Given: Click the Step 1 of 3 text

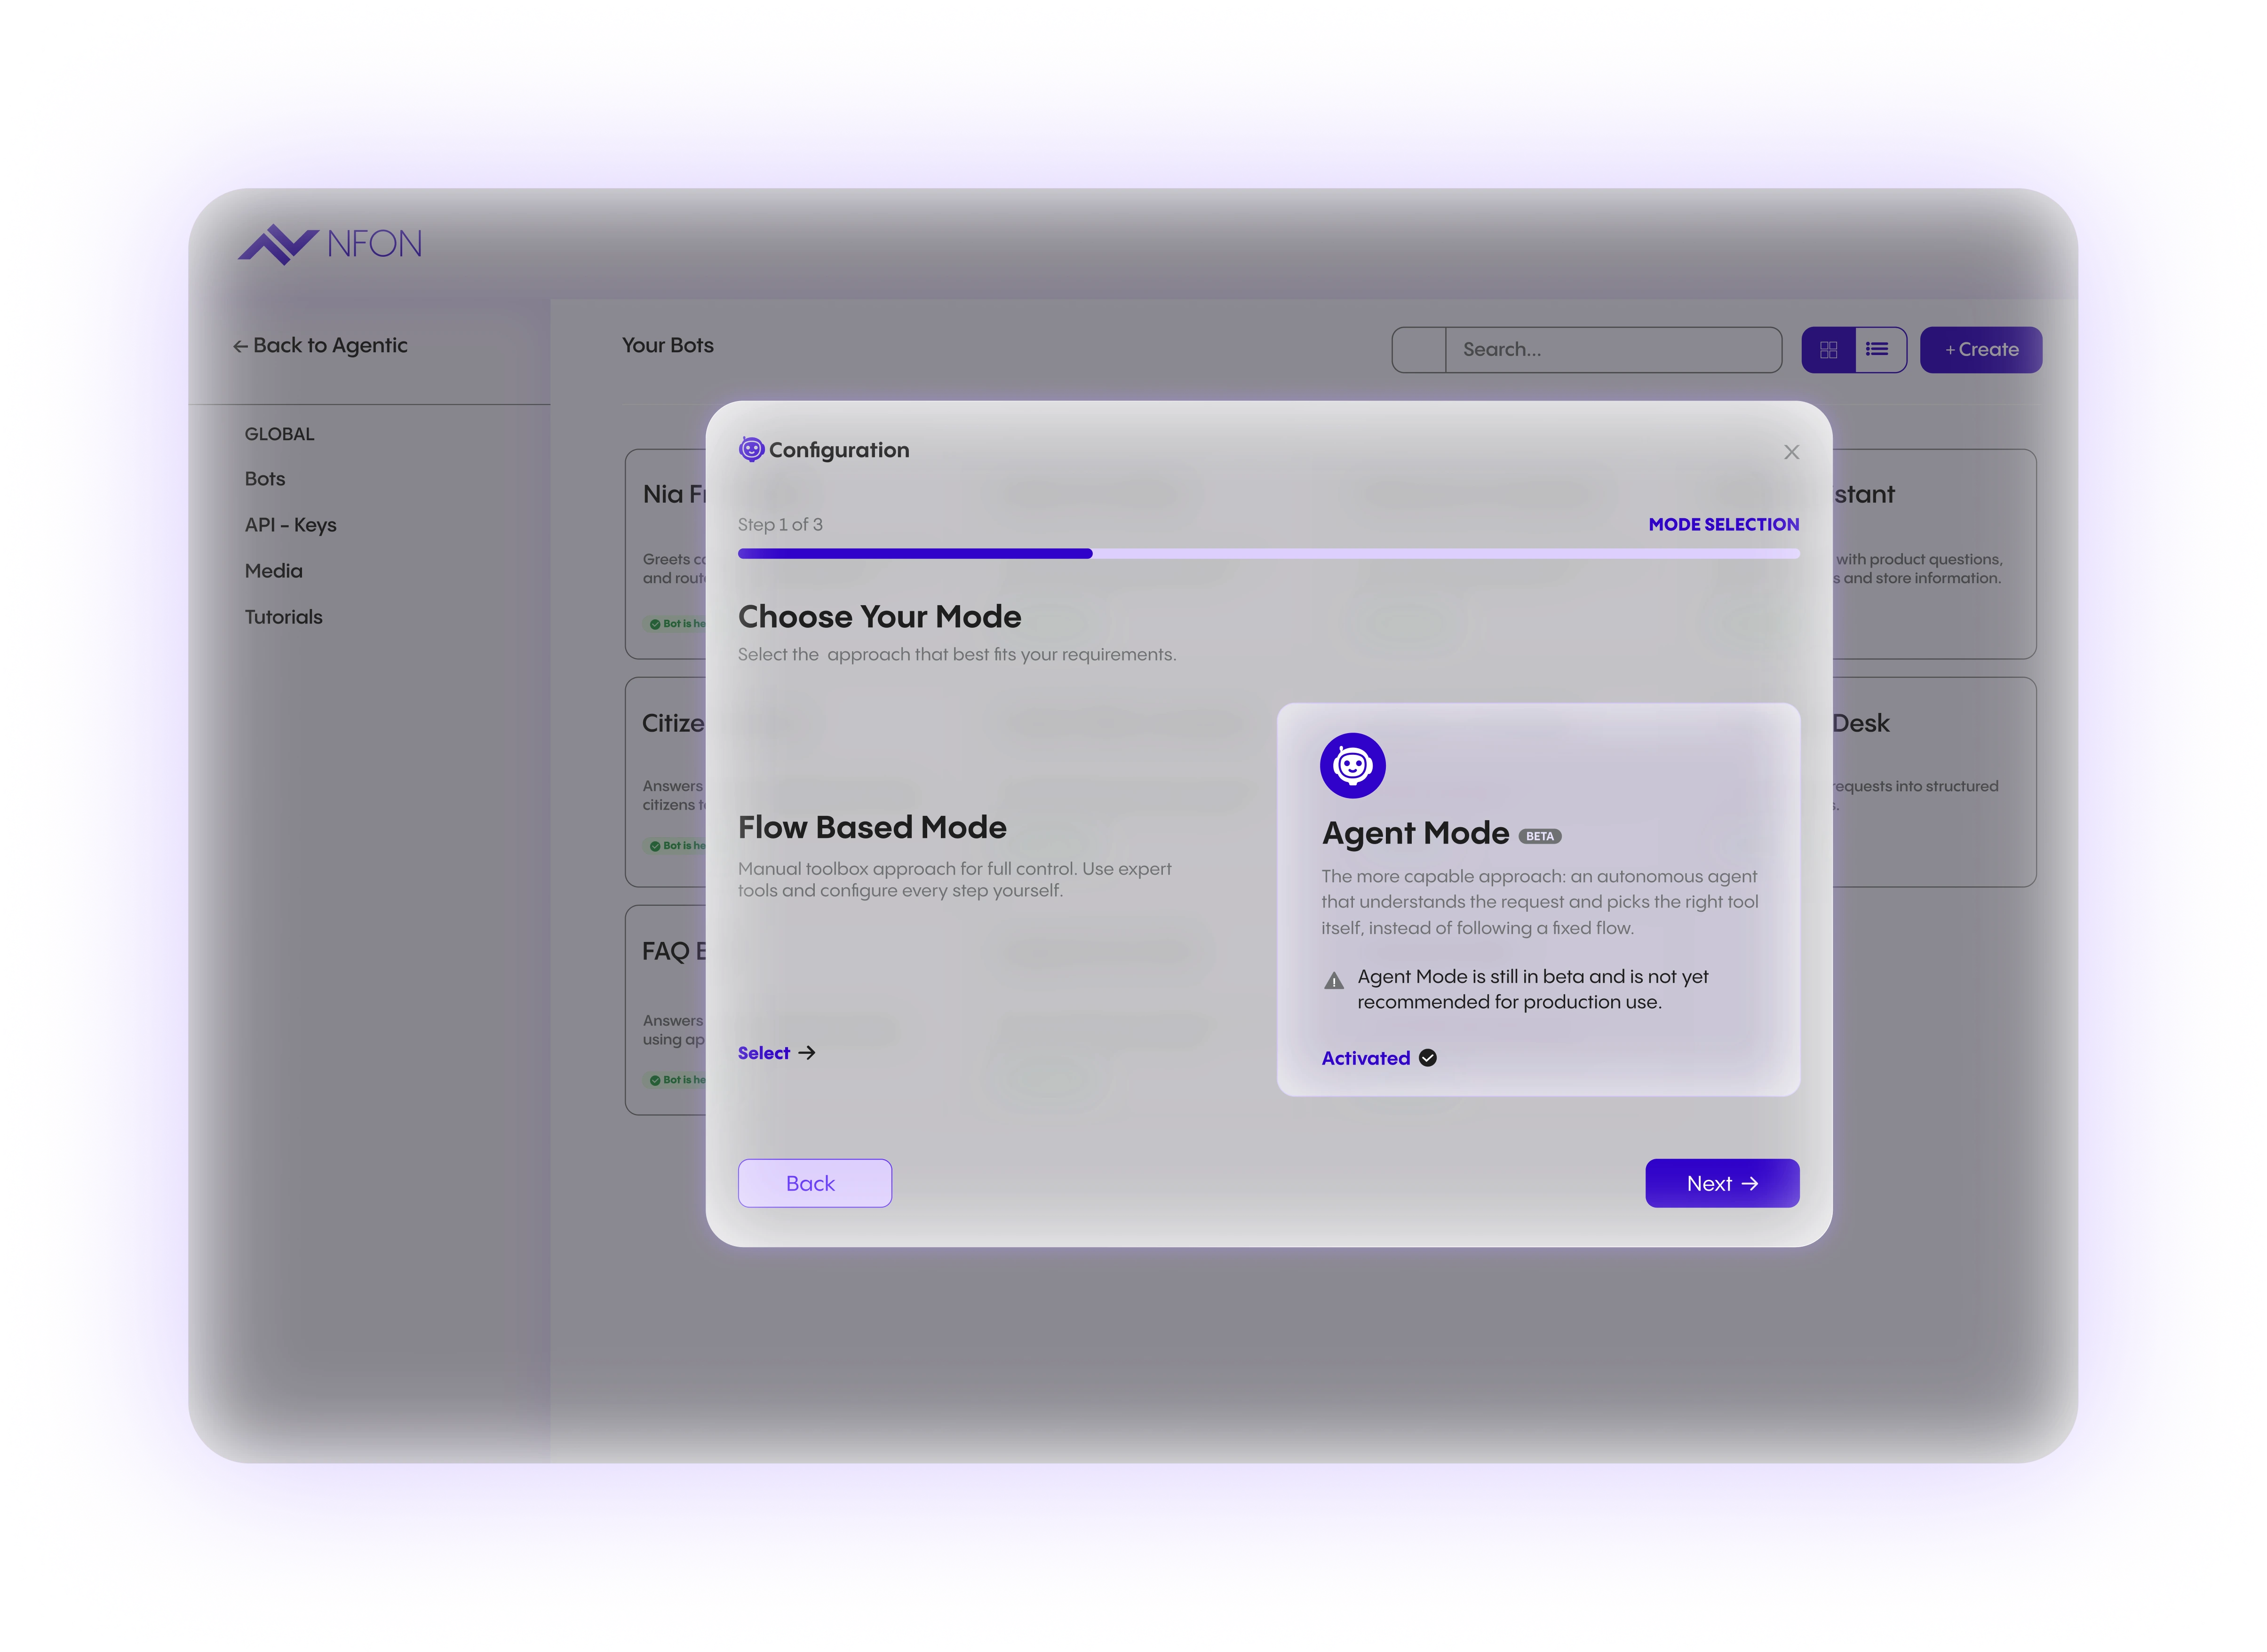Looking at the screenshot, I should 780,524.
